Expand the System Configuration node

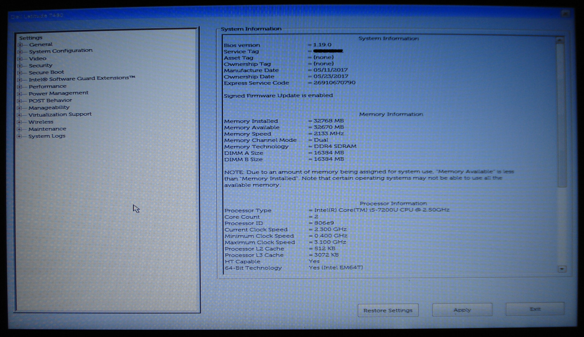pos(20,52)
